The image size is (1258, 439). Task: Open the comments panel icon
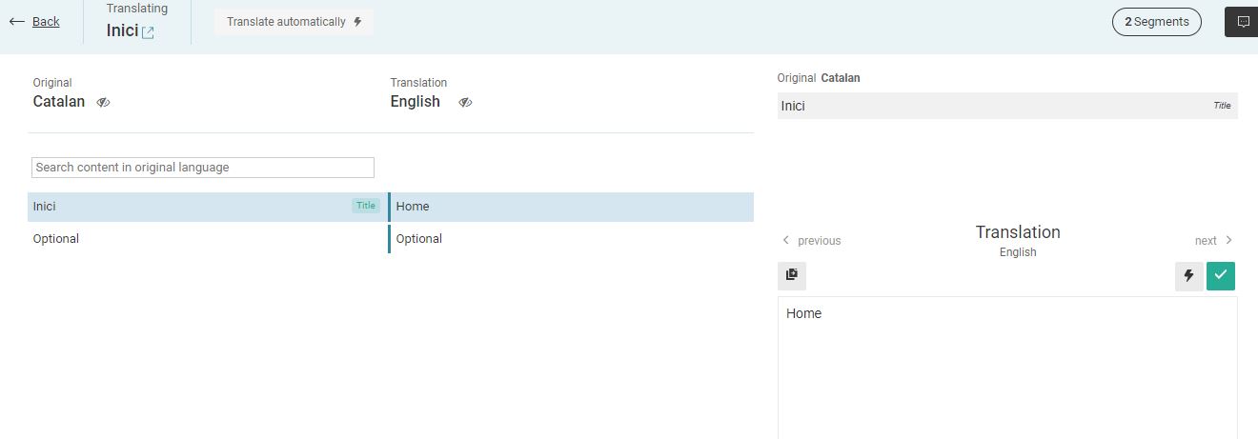click(x=1243, y=22)
